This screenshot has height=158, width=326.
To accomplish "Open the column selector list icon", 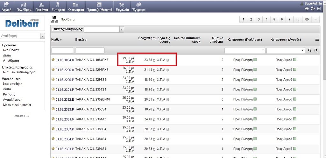I will pyautogui.click(x=317, y=40).
